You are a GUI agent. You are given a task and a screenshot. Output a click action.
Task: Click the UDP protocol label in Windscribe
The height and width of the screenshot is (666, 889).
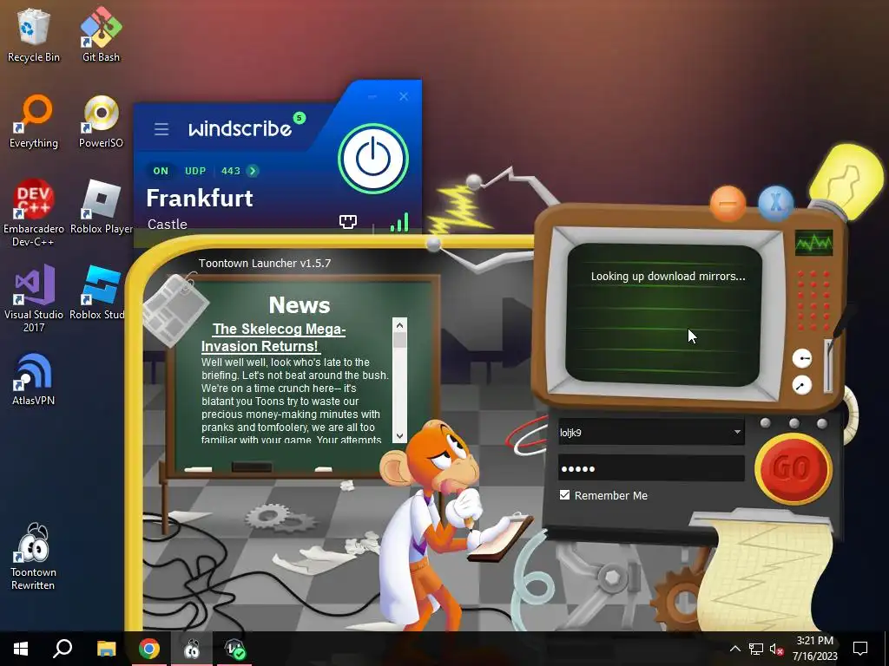(195, 171)
